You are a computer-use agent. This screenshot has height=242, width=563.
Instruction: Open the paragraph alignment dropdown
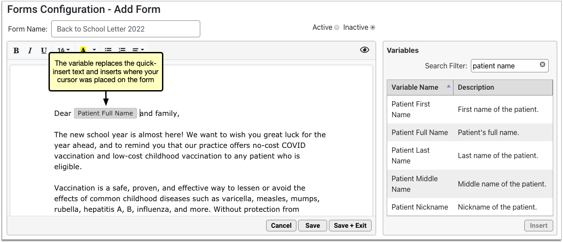[x=138, y=50]
